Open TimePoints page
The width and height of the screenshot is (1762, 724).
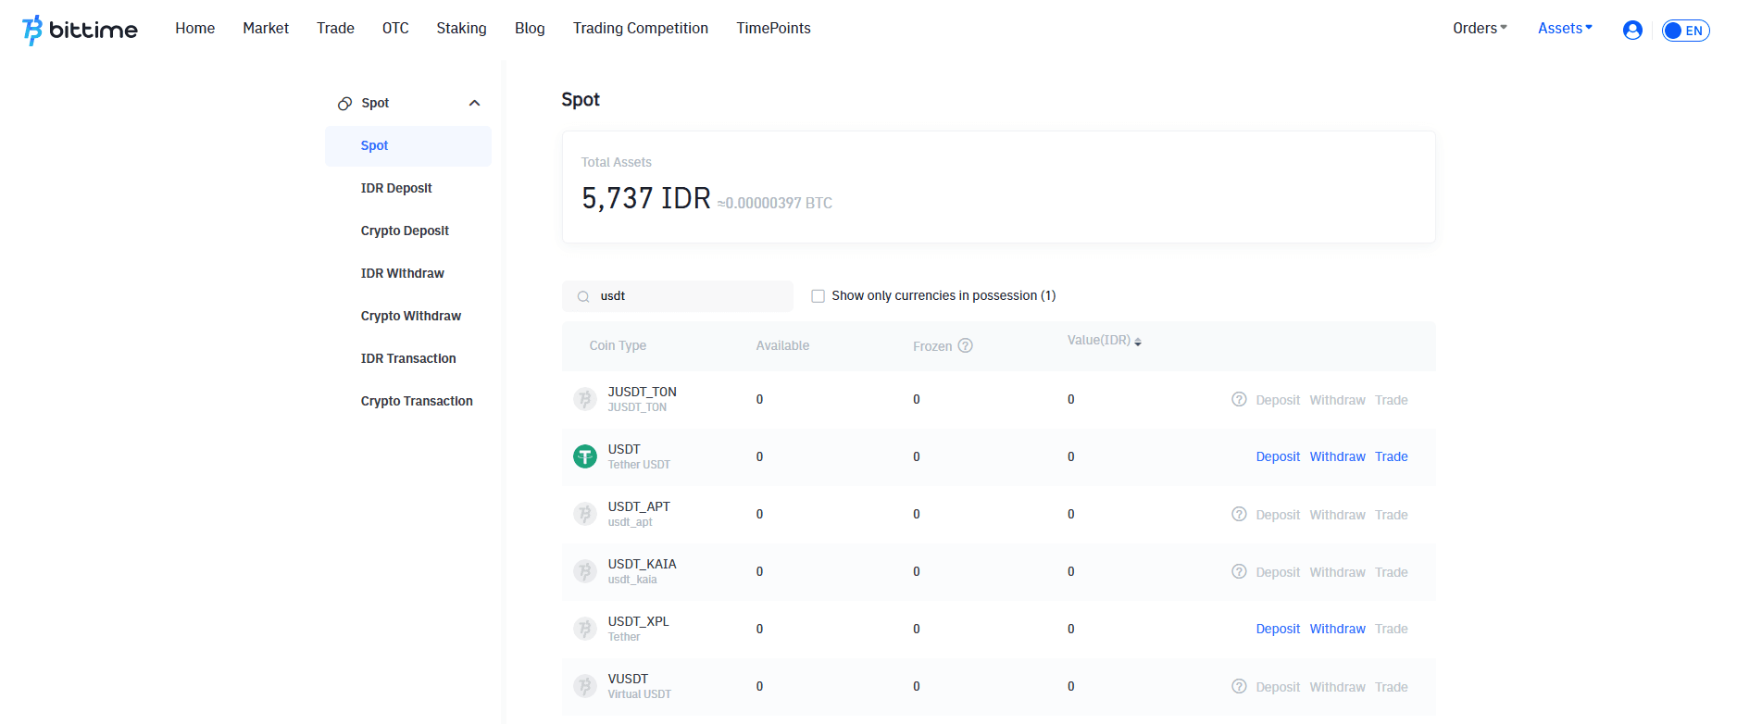click(x=773, y=29)
